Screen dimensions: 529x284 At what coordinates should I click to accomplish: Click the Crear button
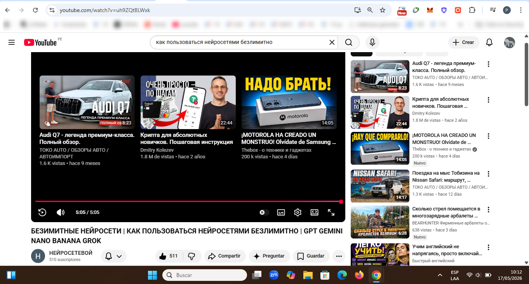[464, 42]
